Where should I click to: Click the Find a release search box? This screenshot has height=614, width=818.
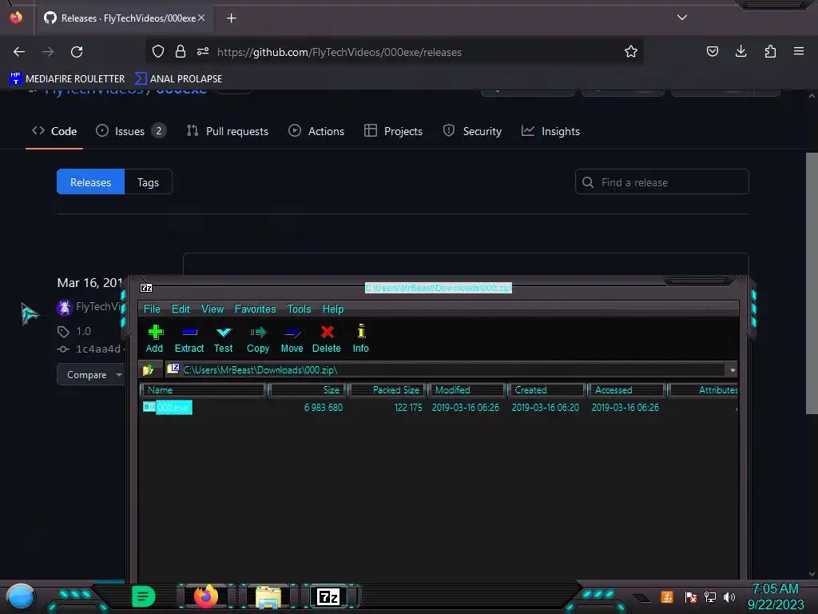point(662,182)
